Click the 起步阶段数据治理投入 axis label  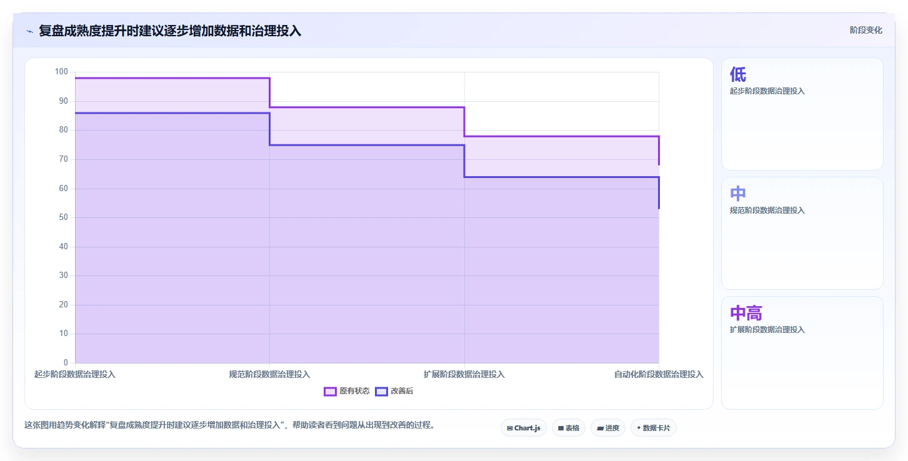point(75,374)
